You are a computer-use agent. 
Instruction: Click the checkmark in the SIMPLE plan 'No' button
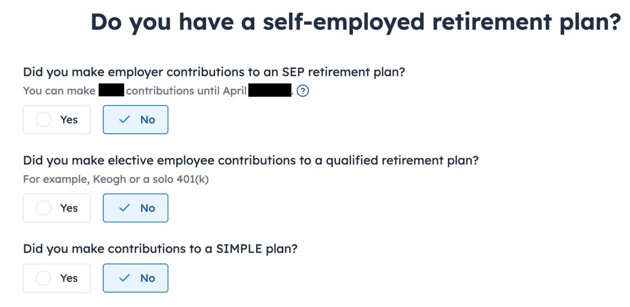[123, 278]
